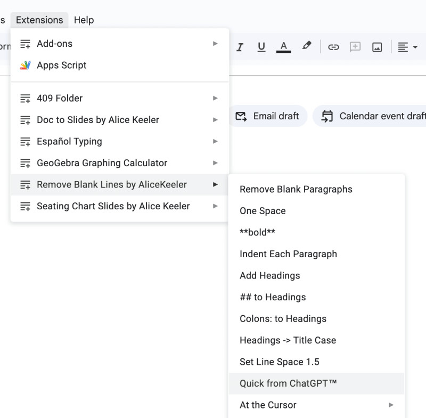Click the GeoGebra add-on icon
The height and width of the screenshot is (418, 426).
tap(25, 163)
